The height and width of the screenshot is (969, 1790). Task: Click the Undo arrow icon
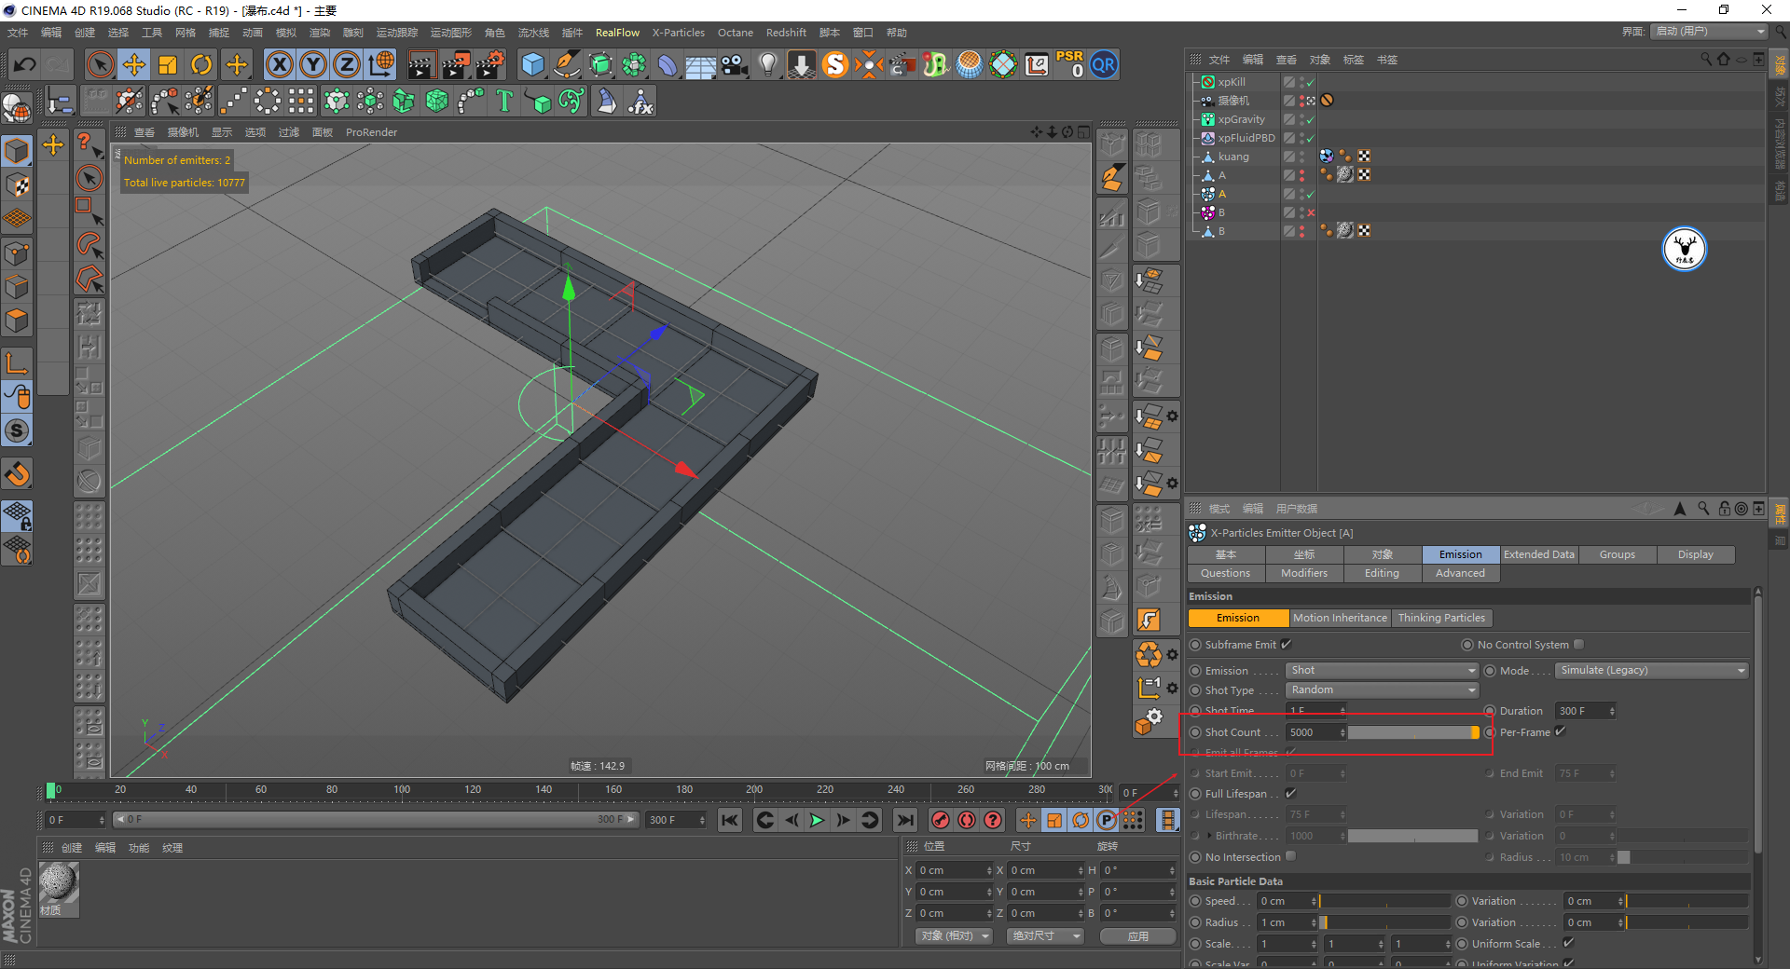25,64
